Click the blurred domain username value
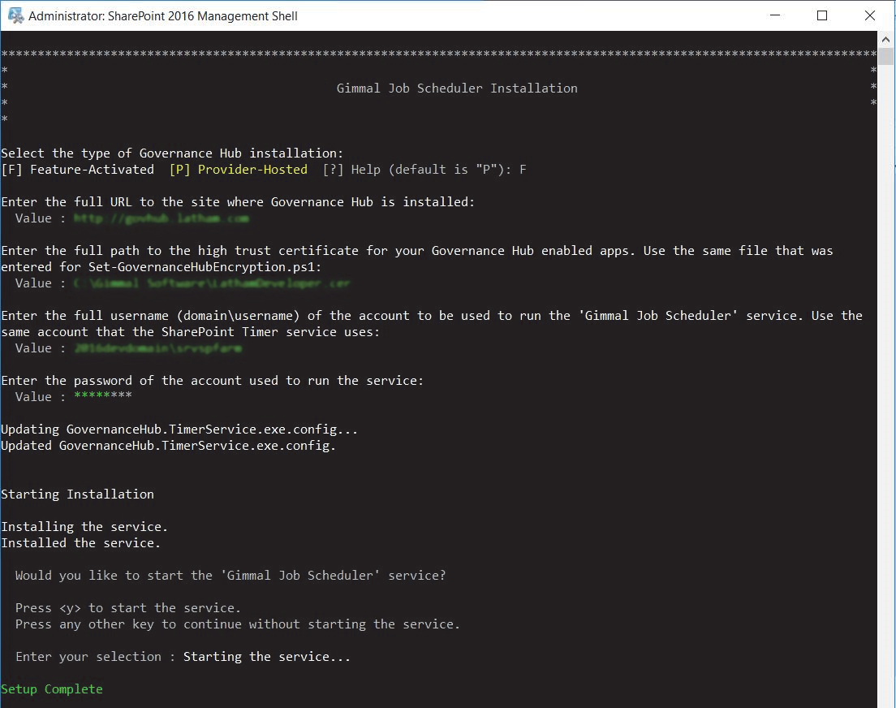This screenshot has height=708, width=896. tap(157, 348)
